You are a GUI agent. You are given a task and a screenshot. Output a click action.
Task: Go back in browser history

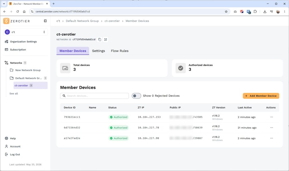click(x=5, y=11)
